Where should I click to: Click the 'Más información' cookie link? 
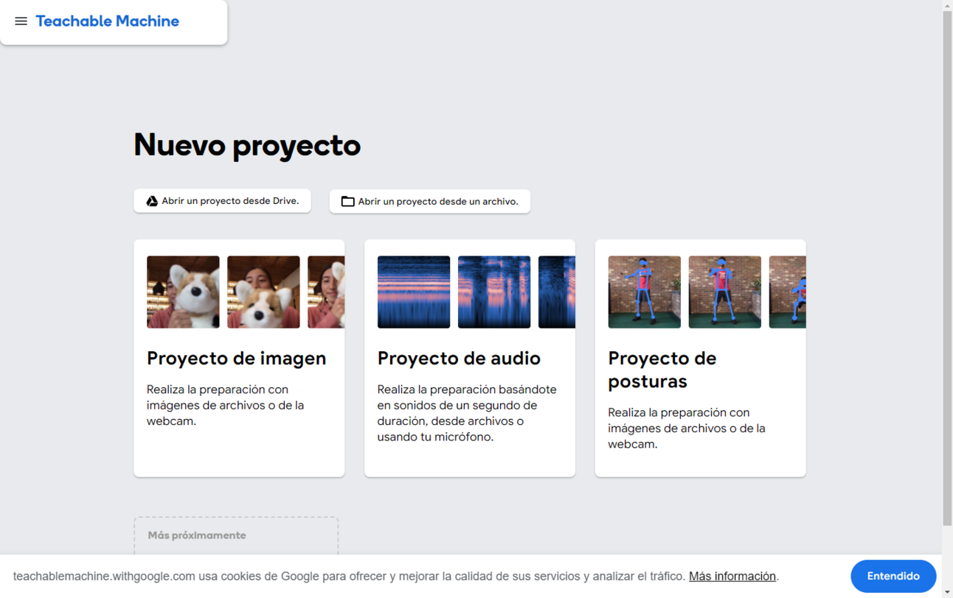pyautogui.click(x=732, y=577)
